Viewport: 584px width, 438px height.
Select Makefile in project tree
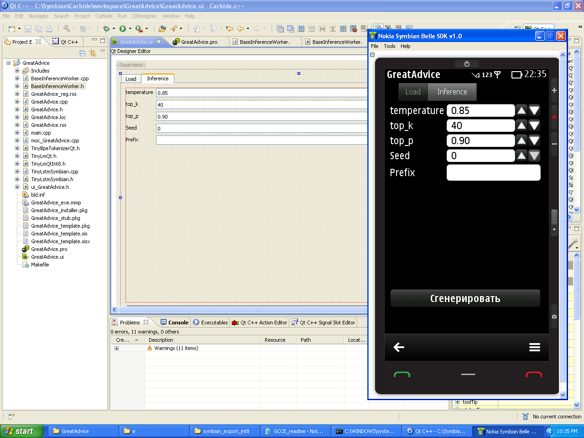[40, 265]
